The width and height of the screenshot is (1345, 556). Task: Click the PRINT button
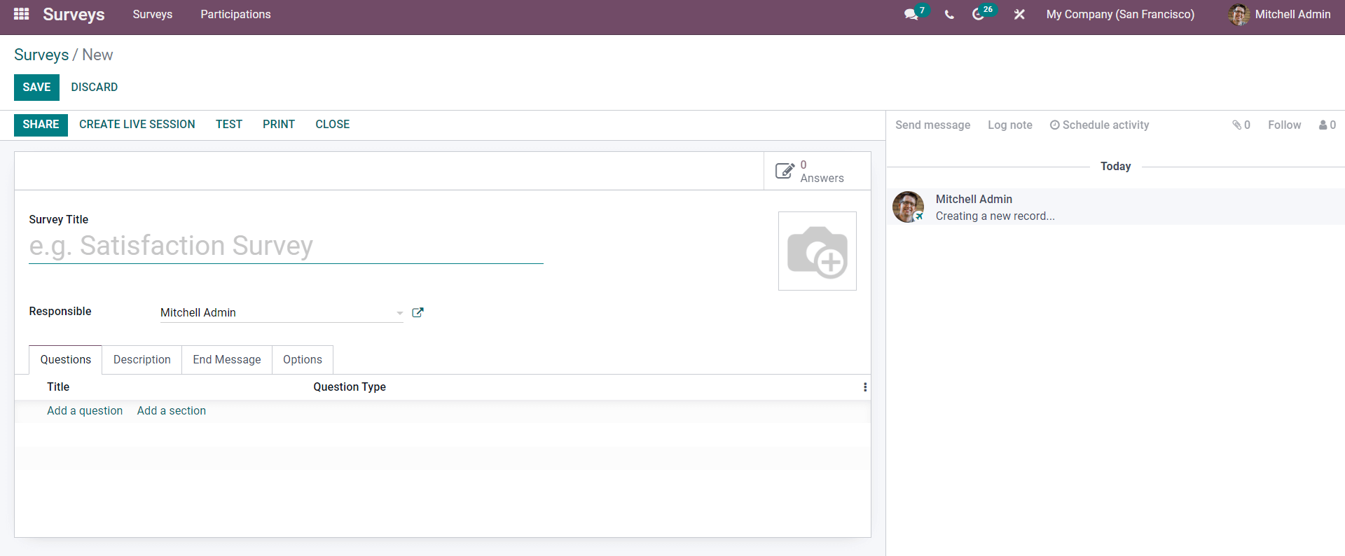[x=279, y=125]
